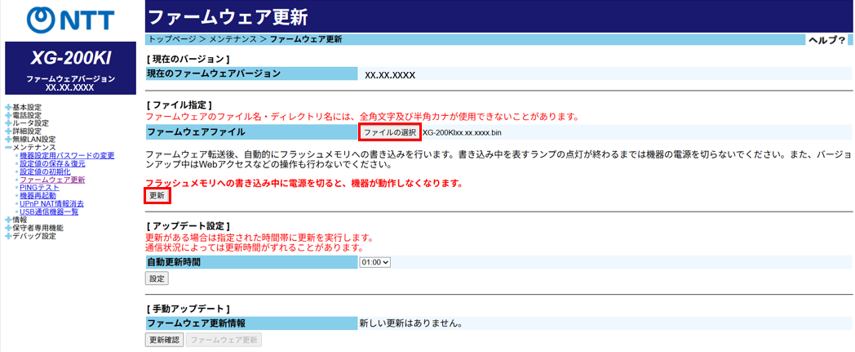Expand the 情報 menu section

pyautogui.click(x=19, y=220)
